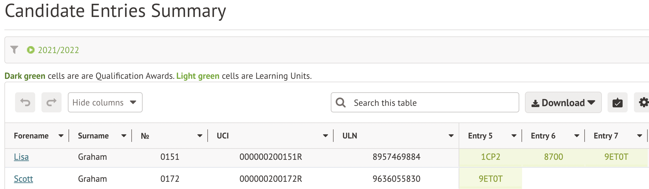
Task: Click the 2021/2022 academic year filter
Action: point(58,50)
